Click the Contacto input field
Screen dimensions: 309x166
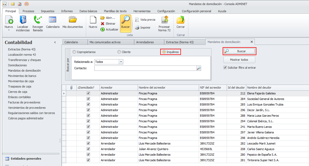coord(145,68)
